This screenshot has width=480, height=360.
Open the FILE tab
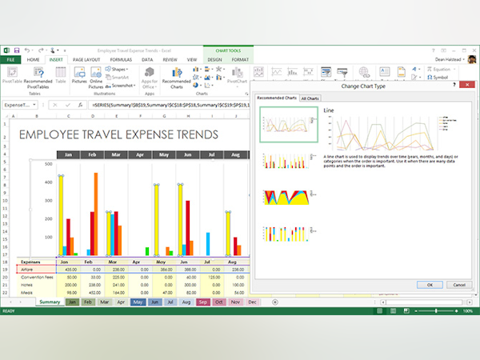tap(10, 60)
